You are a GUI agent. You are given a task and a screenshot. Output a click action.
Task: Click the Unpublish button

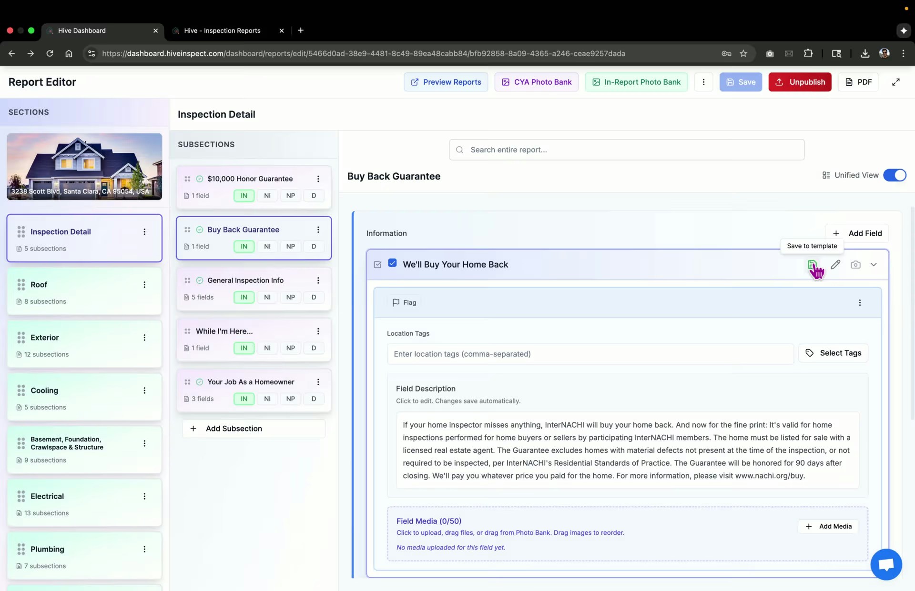(800, 82)
